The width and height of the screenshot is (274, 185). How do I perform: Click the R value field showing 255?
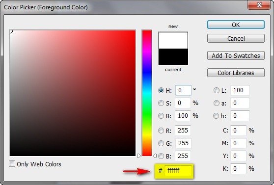click(183, 131)
